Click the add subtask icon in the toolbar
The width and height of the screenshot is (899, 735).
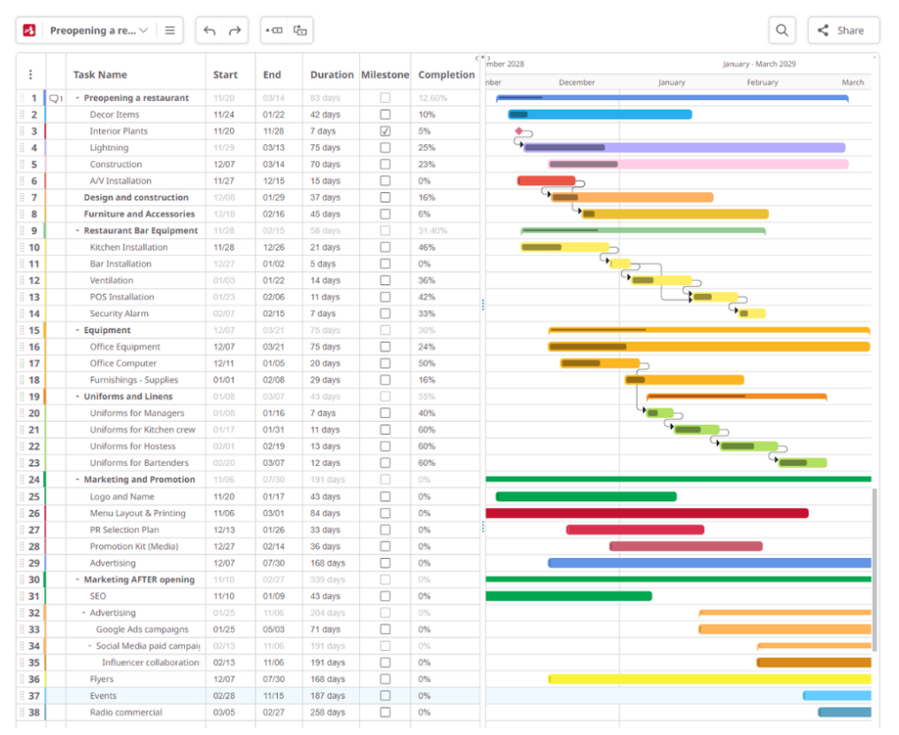(300, 30)
